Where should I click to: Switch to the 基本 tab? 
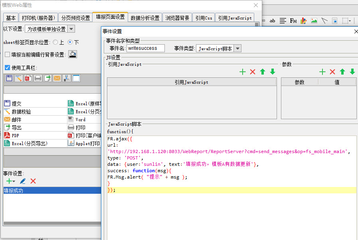pos(11,18)
